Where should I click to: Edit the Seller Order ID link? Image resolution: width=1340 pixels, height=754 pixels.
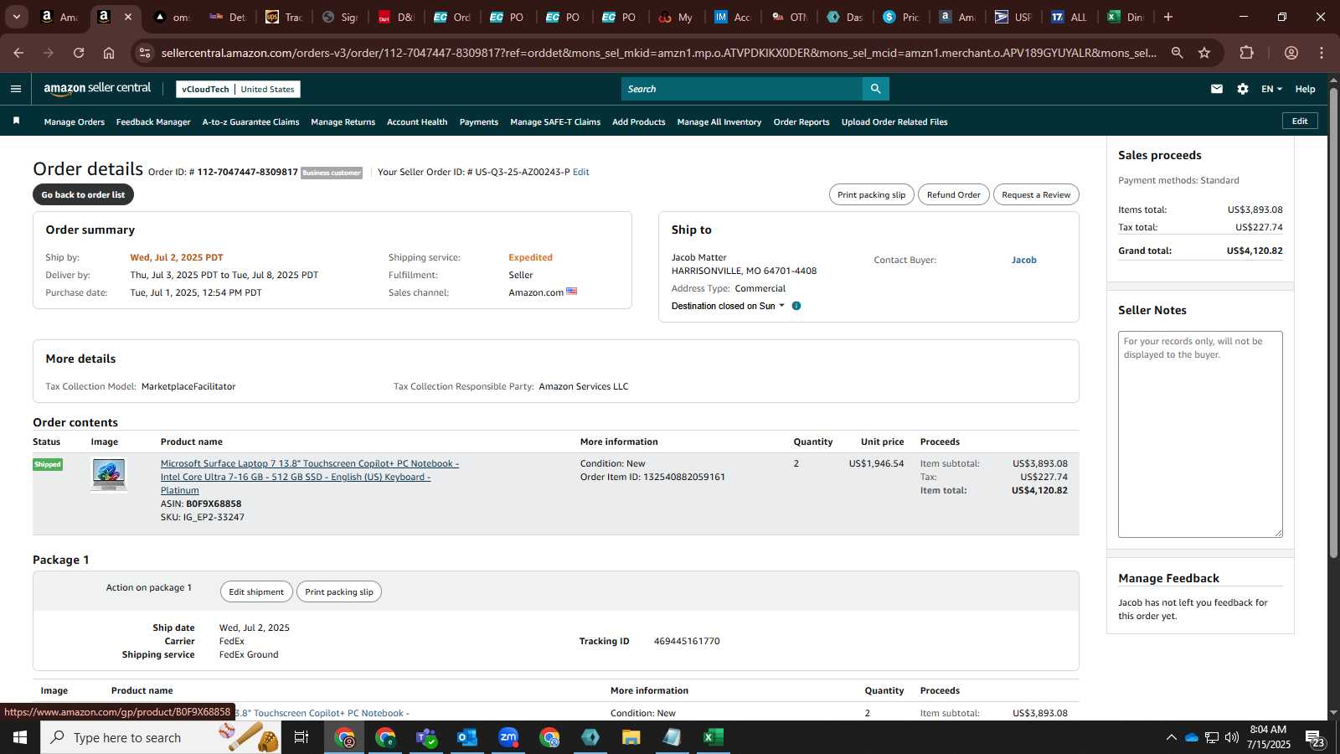point(580,172)
